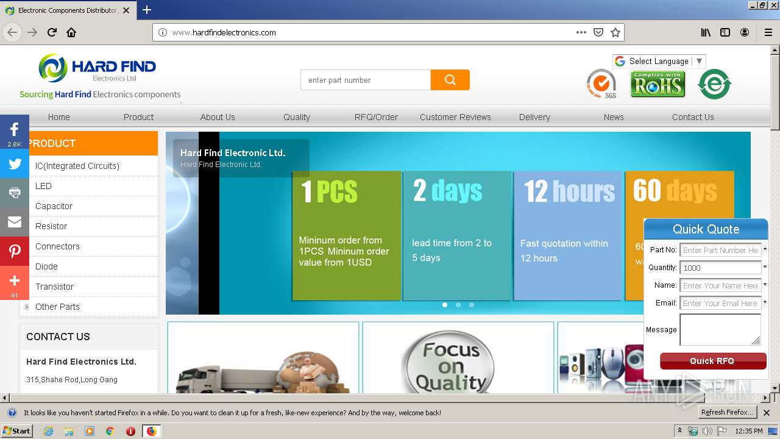Viewport: 780px width, 439px height.
Task: Open more sharing options plus icon
Action: 15,283
